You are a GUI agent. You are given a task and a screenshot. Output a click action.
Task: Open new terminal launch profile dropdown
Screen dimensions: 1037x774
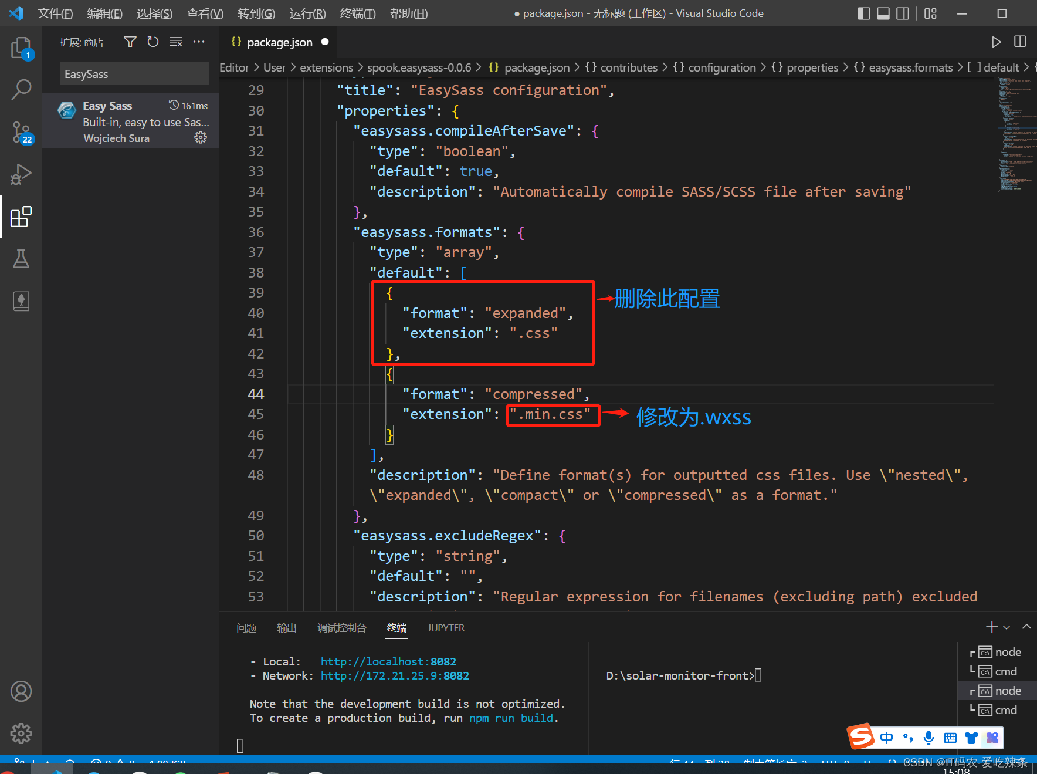click(1006, 627)
